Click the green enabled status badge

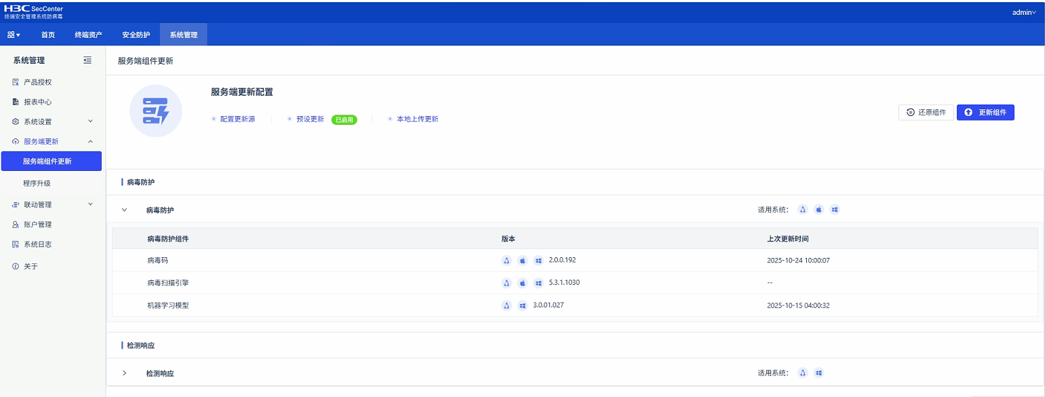point(344,119)
